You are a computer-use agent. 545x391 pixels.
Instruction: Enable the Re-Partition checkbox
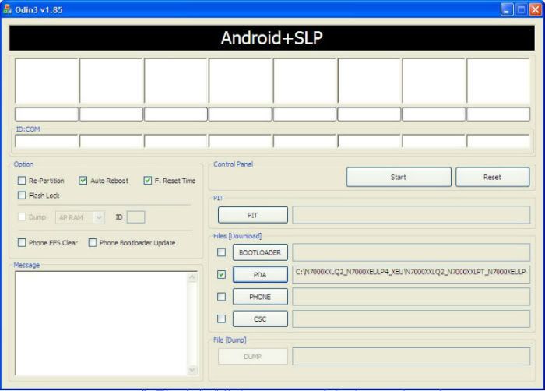coord(22,180)
